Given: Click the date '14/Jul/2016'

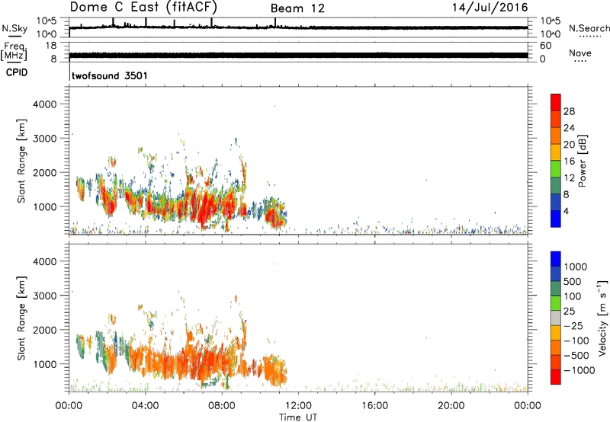Looking at the screenshot, I should click(x=490, y=8).
